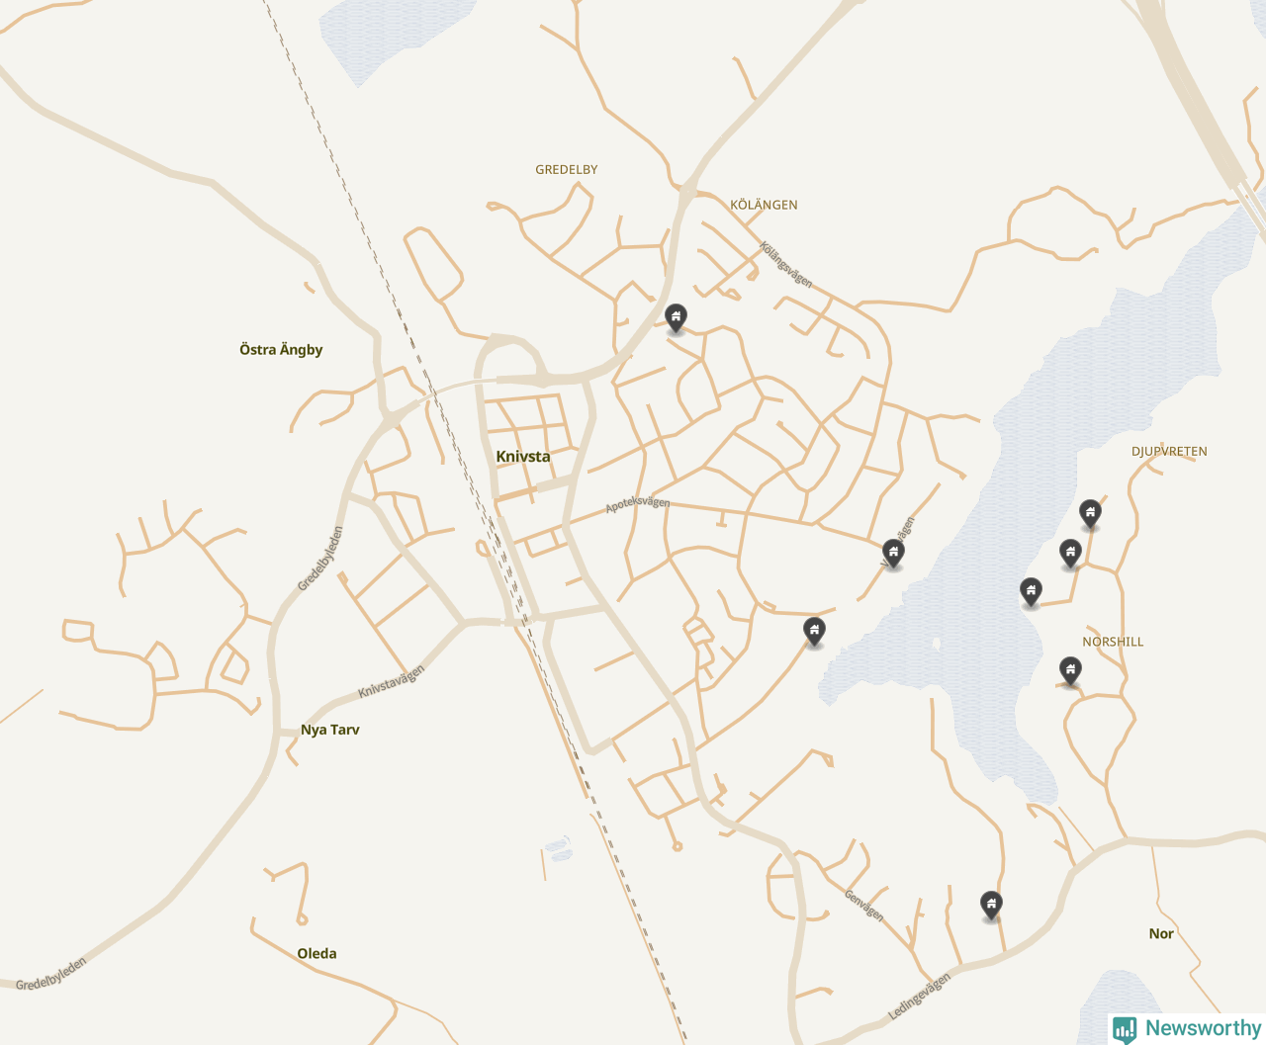The width and height of the screenshot is (1266, 1045).
Task: Open the Newsworthy attribution link text
Action: (x=1203, y=1028)
